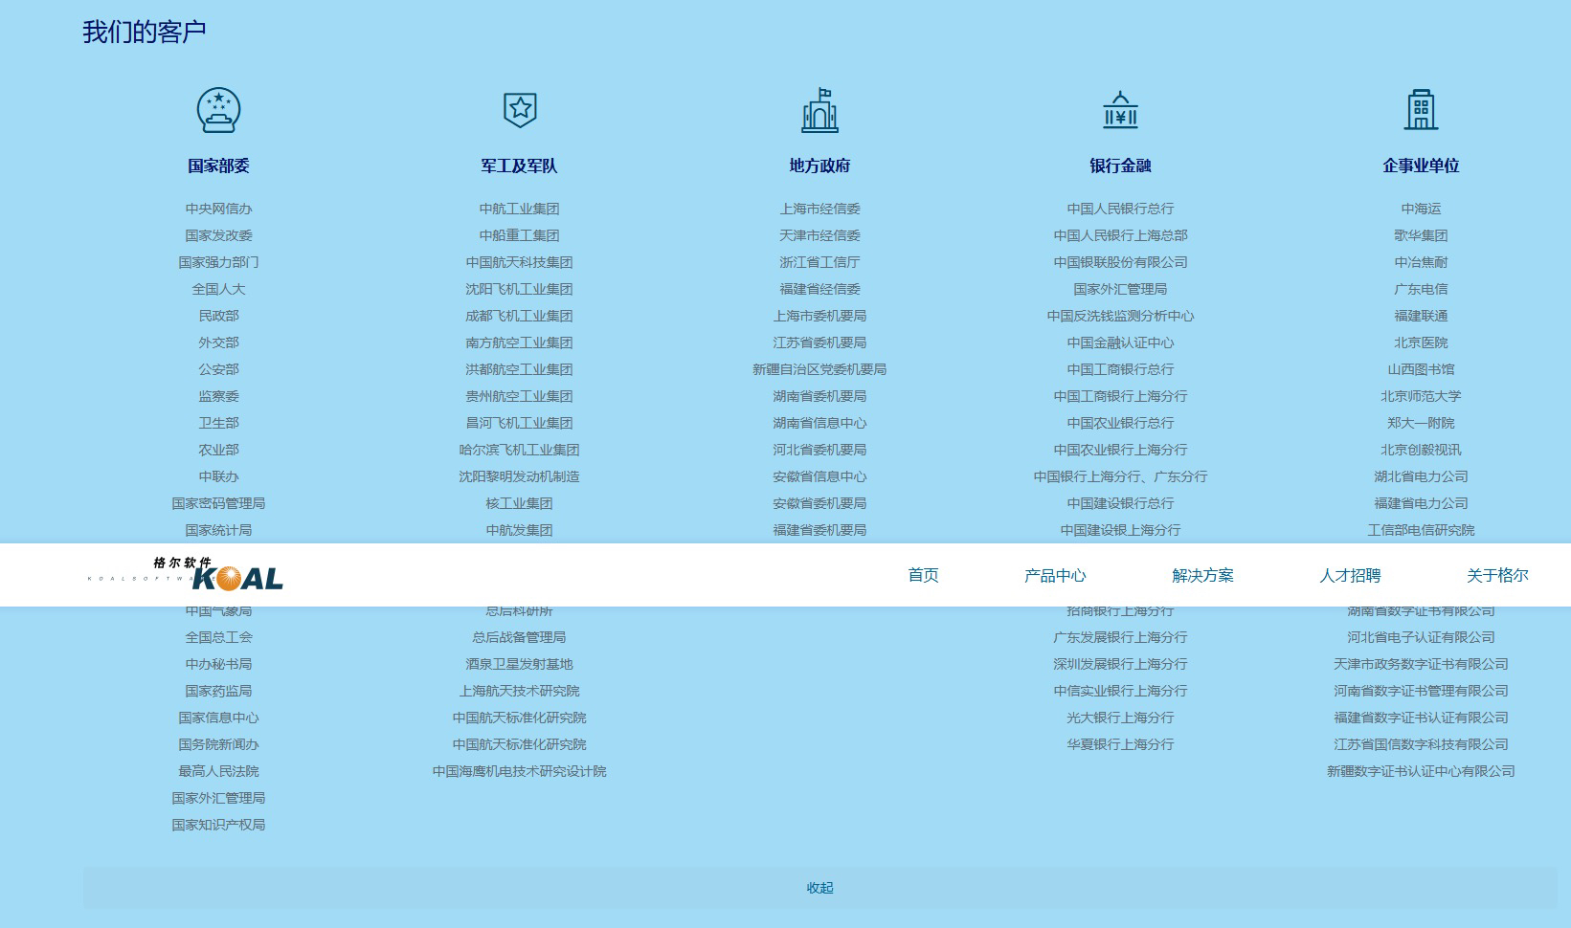Click 江苏省国信数字科技有限公司 entry
This screenshot has height=928, width=1571.
click(1421, 744)
